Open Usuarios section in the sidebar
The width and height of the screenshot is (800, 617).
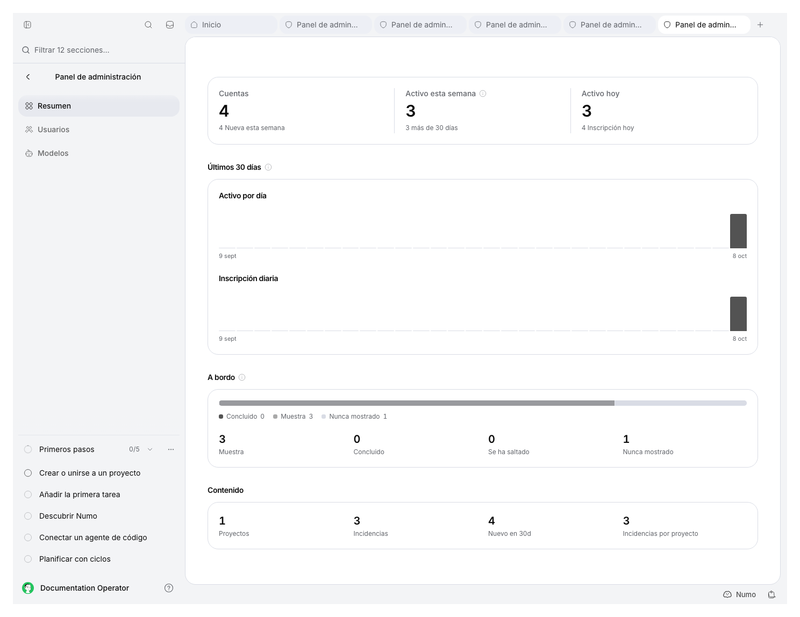[99, 130]
